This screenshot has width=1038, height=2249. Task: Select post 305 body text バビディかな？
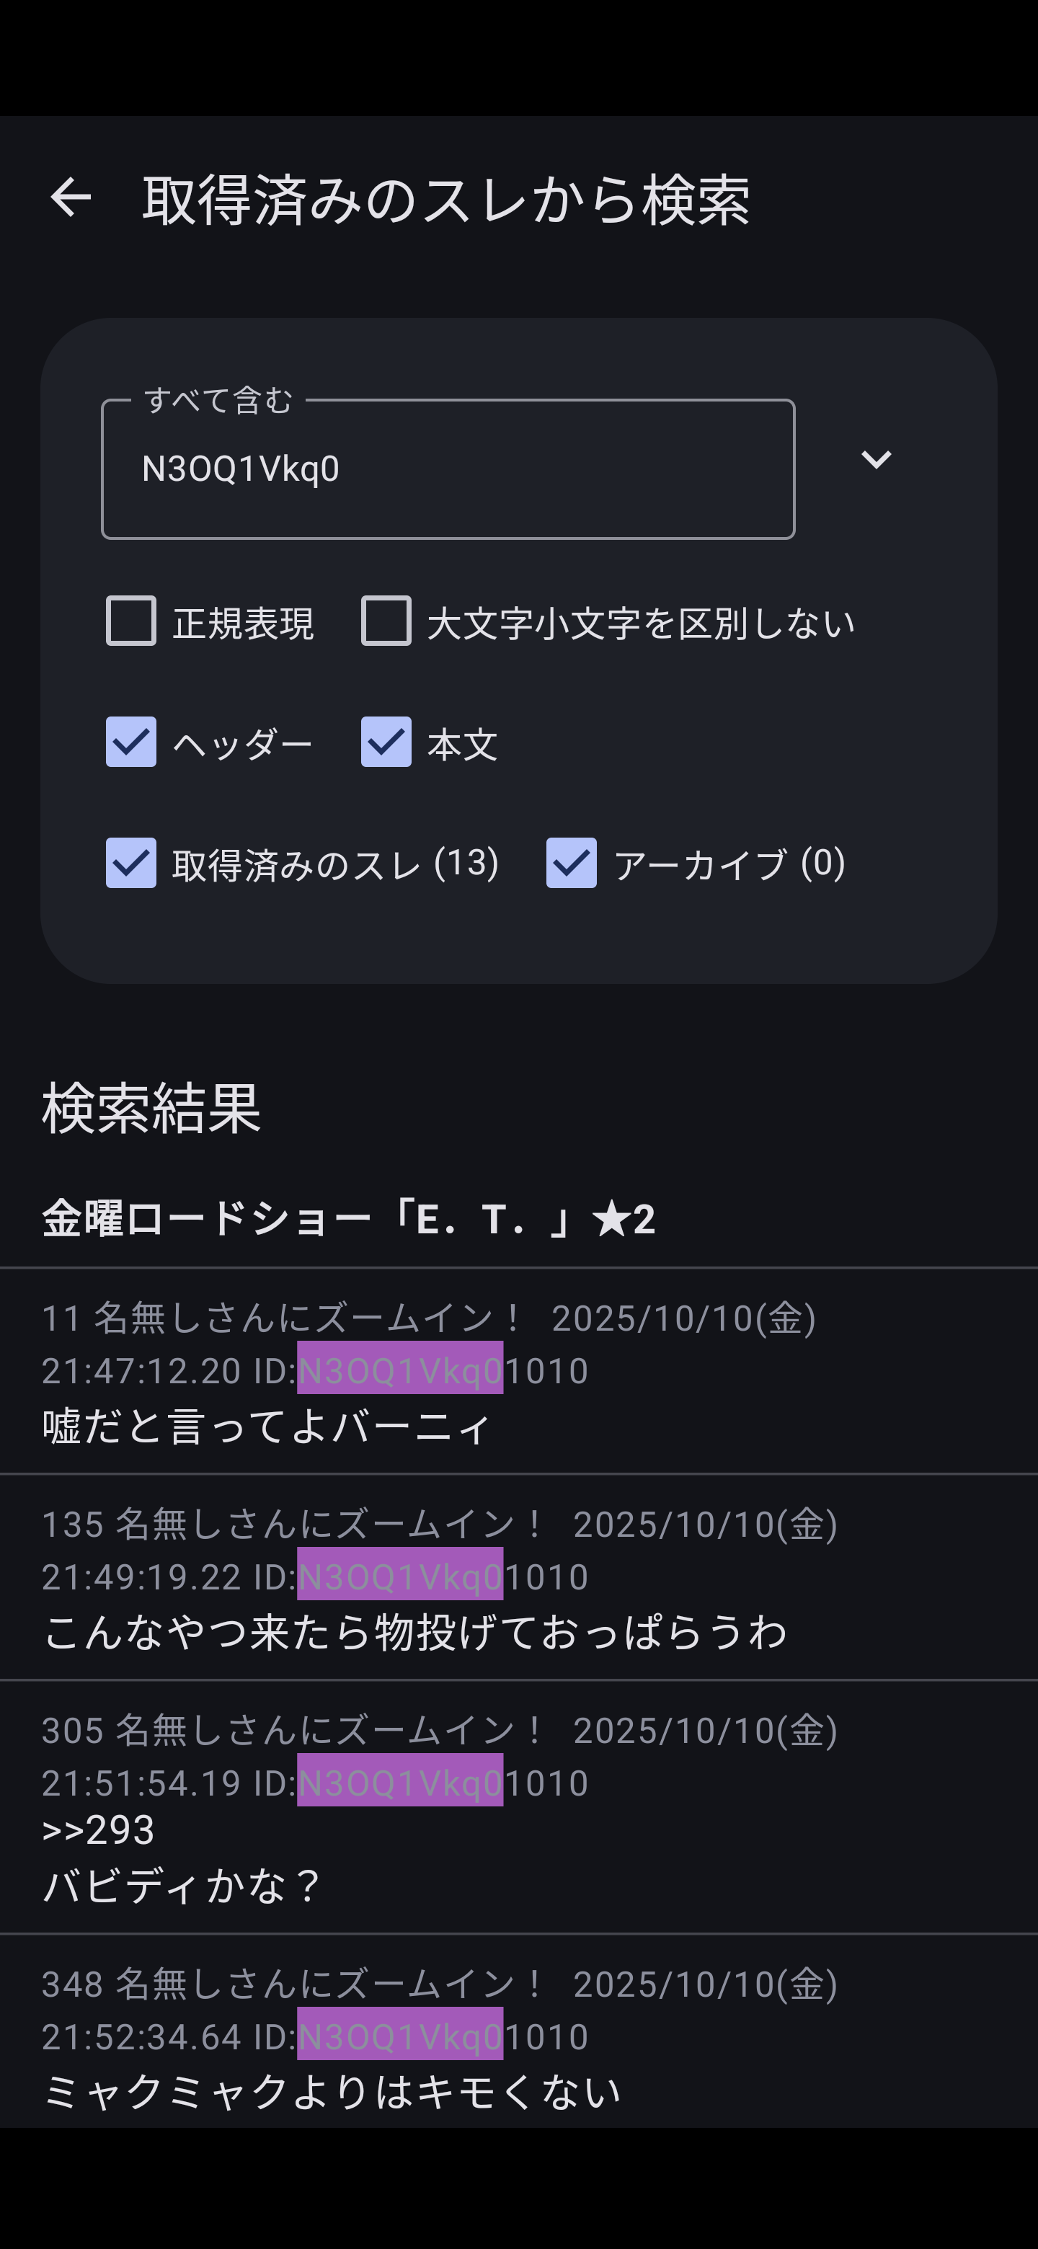point(182,1886)
